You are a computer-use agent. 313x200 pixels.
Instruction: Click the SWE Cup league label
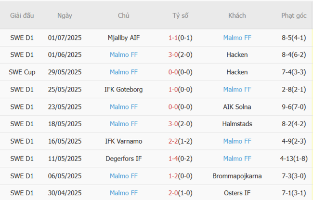pos(22,72)
